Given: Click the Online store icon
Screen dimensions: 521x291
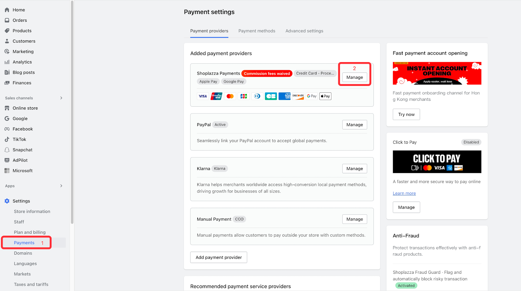Looking at the screenshot, I should (x=7, y=108).
